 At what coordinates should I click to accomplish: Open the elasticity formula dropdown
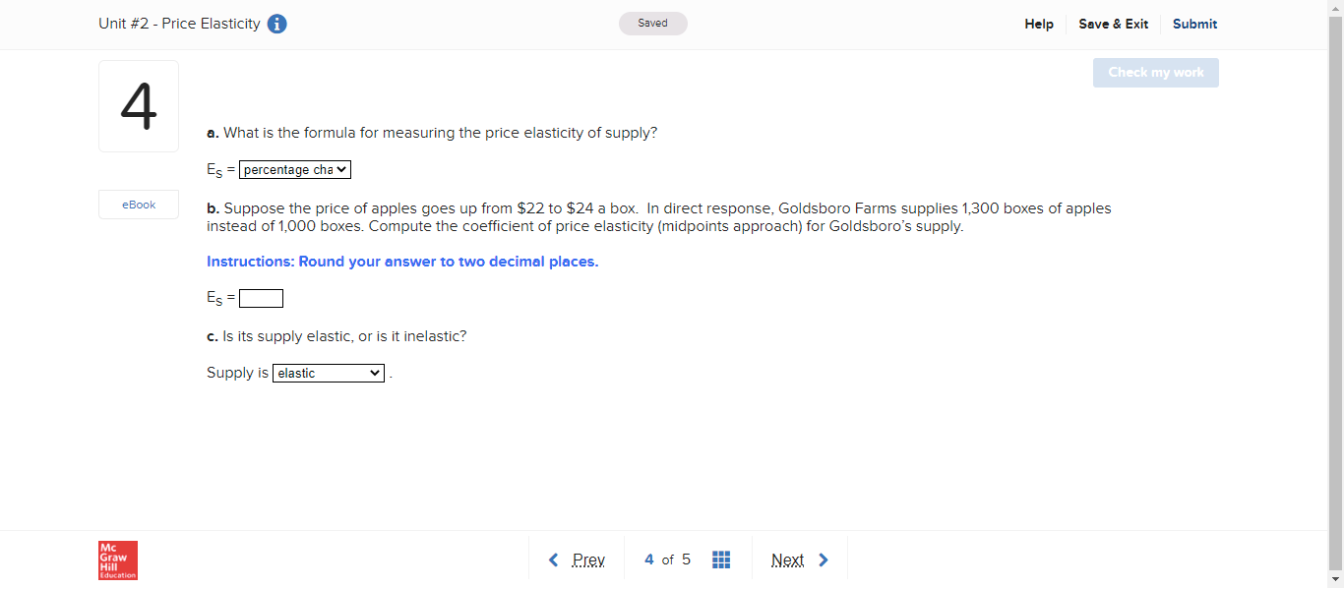294,169
